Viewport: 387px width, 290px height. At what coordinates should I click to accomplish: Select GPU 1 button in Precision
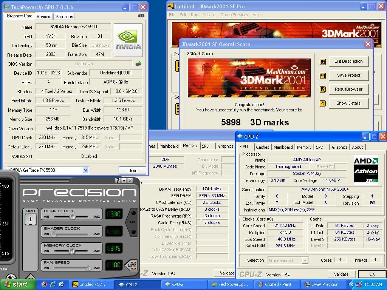click(x=30, y=219)
